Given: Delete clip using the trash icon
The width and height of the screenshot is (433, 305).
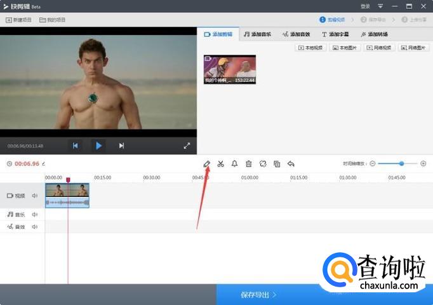Looking at the screenshot, I should point(249,164).
